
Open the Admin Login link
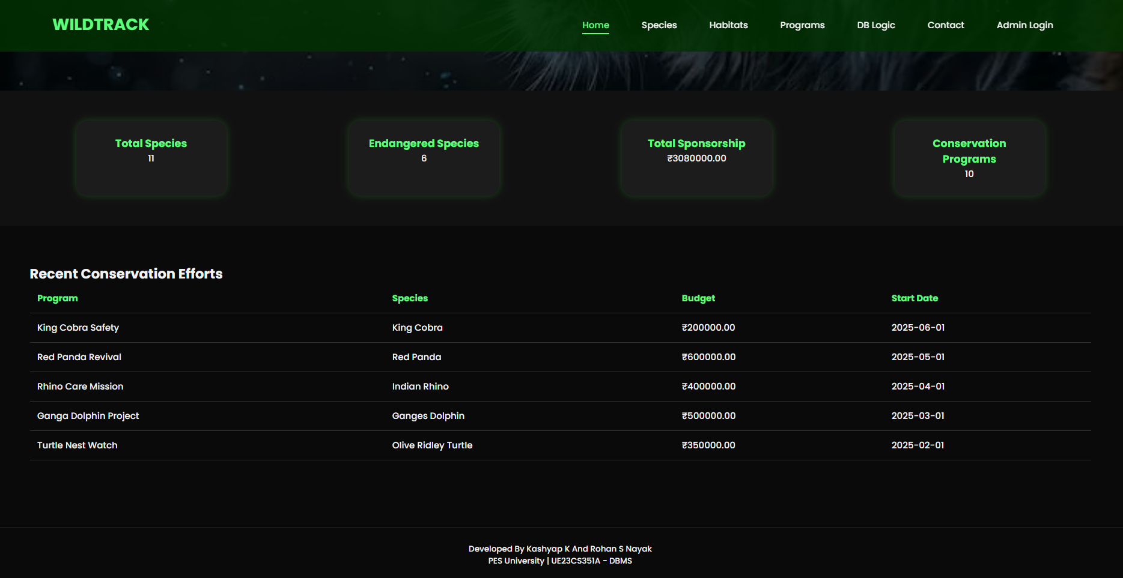tap(1024, 25)
